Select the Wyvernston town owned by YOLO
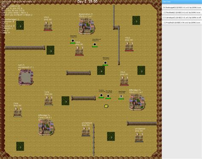The image size is (202, 159). [87, 26]
